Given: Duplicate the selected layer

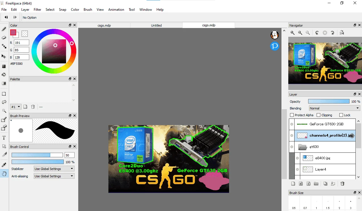Looking at the screenshot, I should point(325,184).
